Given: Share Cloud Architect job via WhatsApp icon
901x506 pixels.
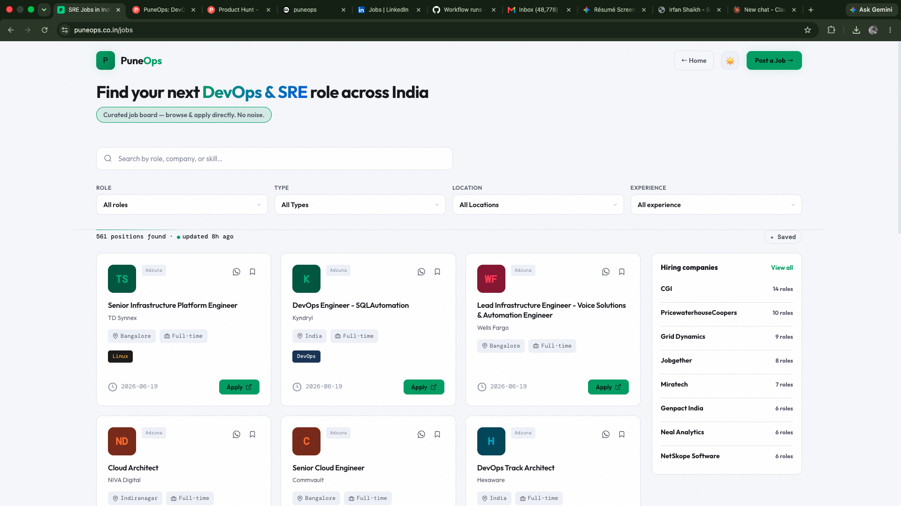Looking at the screenshot, I should tap(237, 434).
